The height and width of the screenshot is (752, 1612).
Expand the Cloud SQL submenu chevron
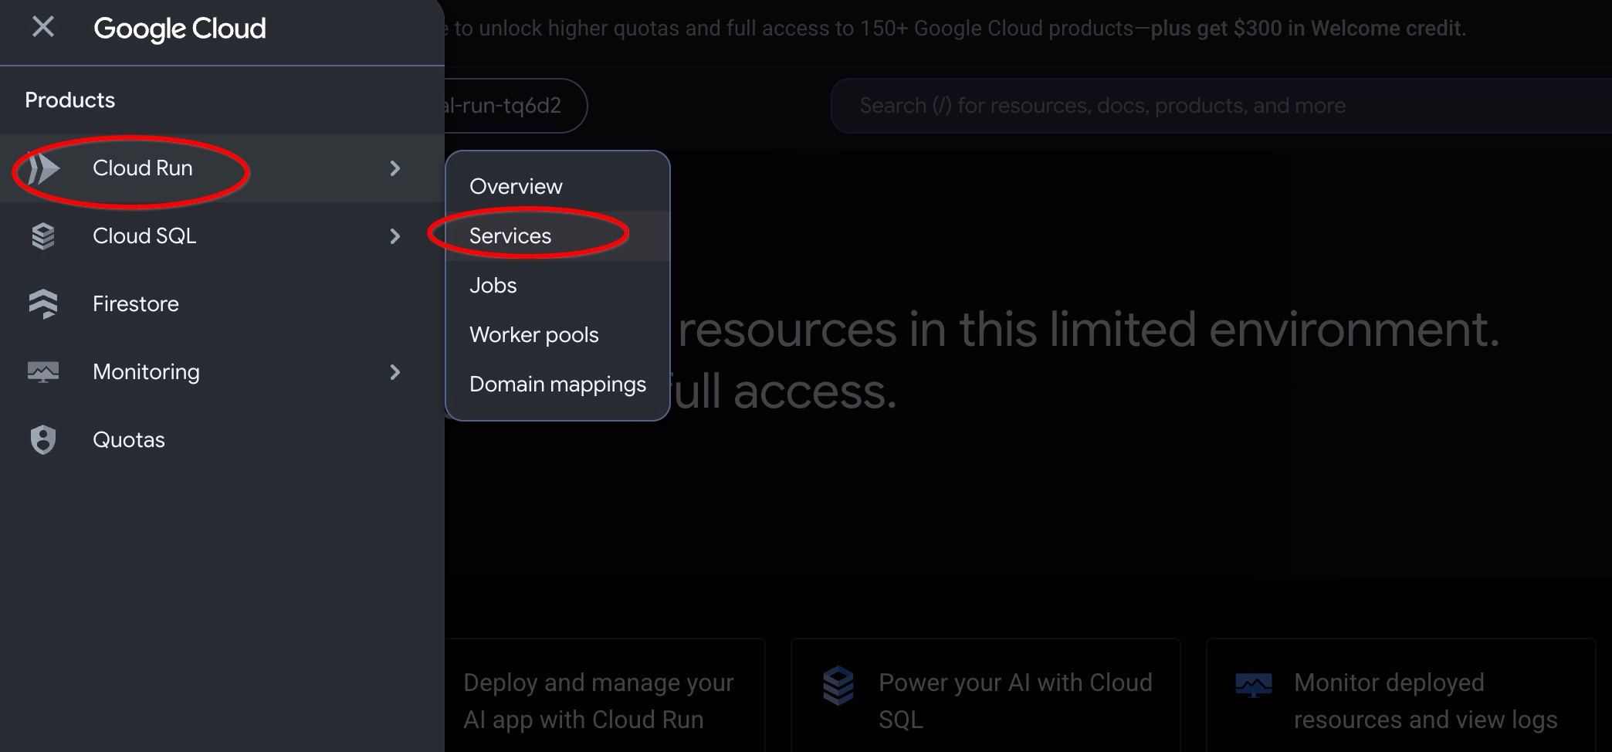click(x=395, y=236)
